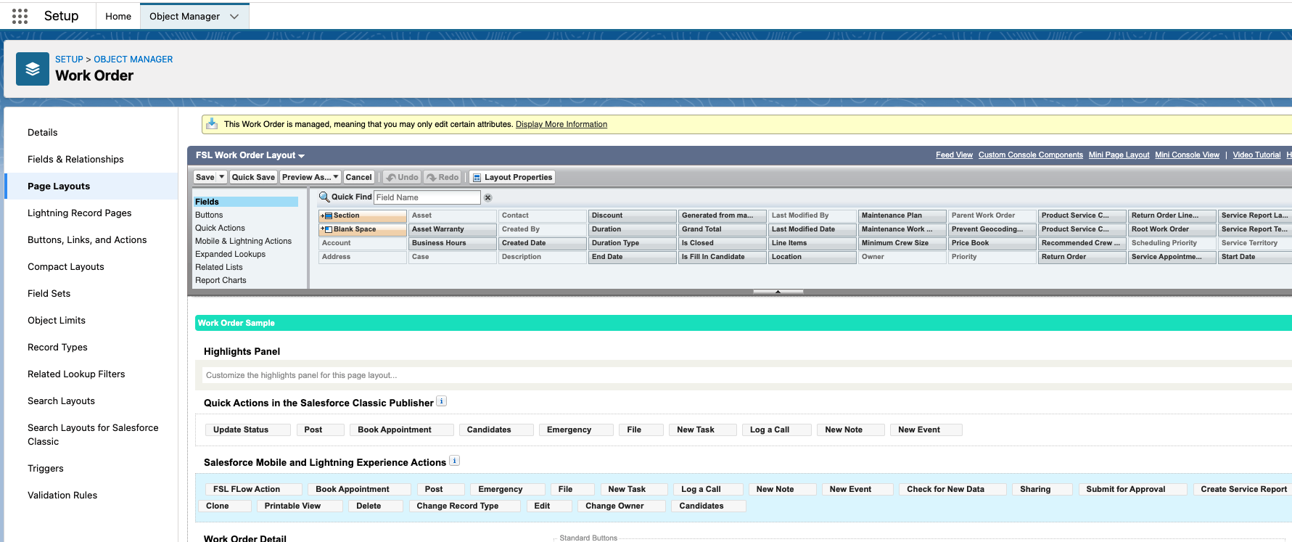Open the Mini Page Layout link
Screen dimensions: 1292x542
[1119, 155]
